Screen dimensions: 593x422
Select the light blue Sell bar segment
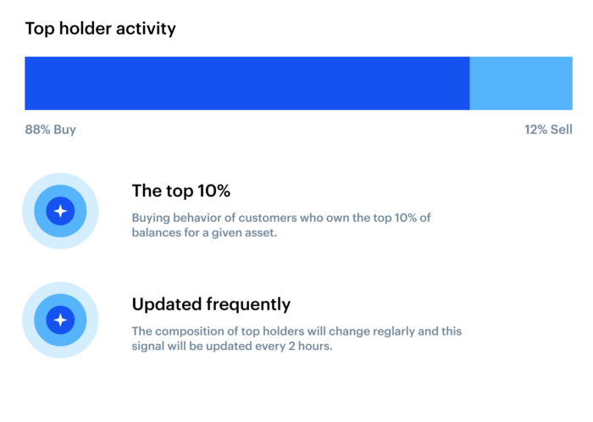coord(521,83)
